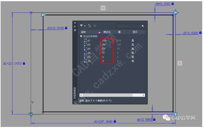
Task: Collapse the 标注约束参数 group
Action: (x=81, y=36)
